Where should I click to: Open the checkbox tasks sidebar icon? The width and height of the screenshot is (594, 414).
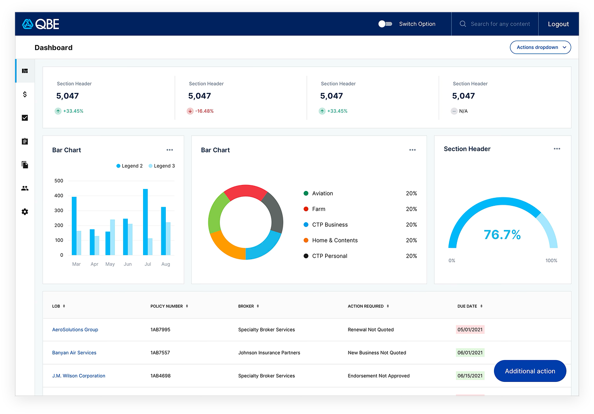coord(25,118)
